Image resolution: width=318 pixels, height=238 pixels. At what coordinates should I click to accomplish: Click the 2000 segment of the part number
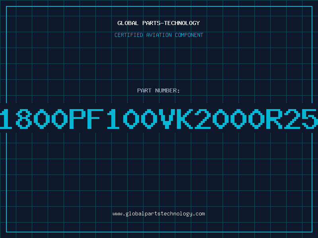(x=230, y=119)
